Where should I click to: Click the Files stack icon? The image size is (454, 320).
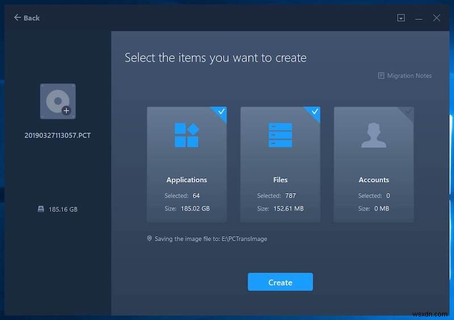point(280,135)
